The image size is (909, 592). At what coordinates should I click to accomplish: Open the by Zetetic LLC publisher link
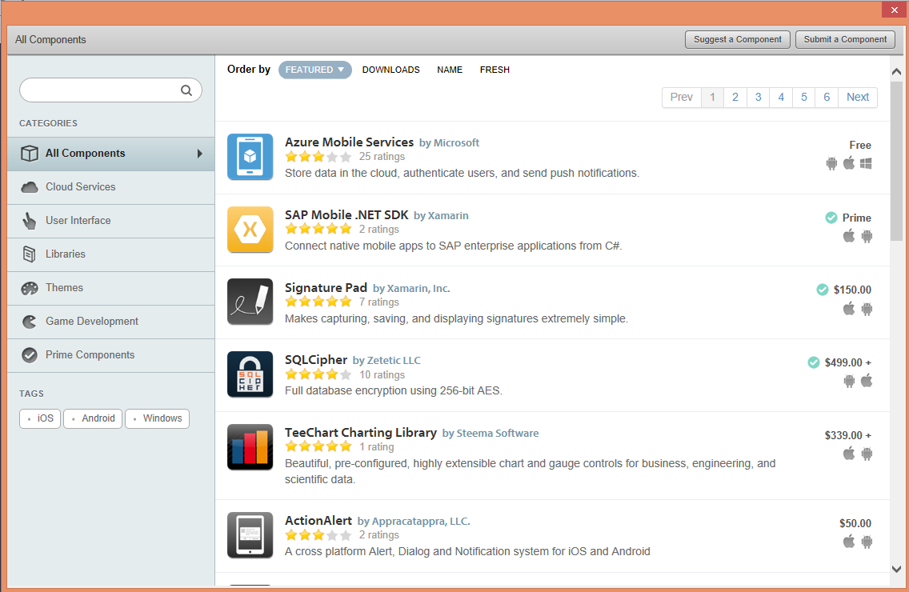pos(386,361)
